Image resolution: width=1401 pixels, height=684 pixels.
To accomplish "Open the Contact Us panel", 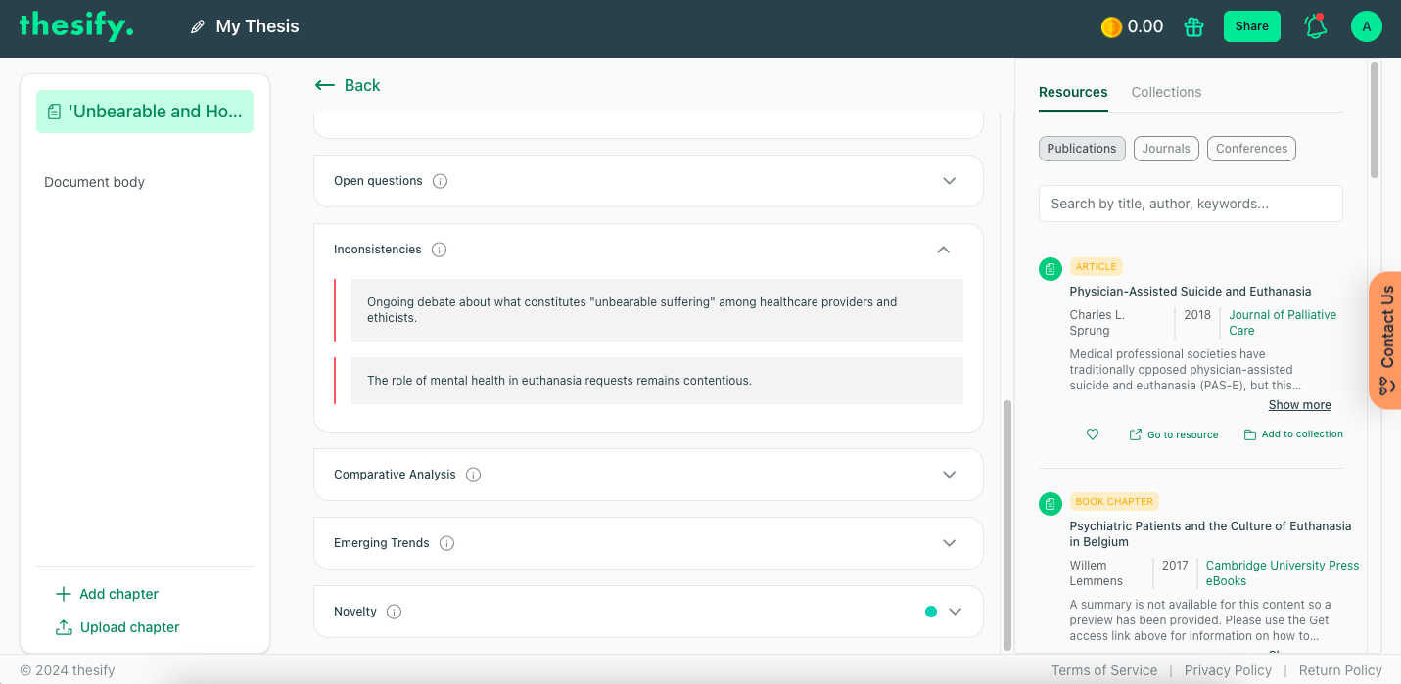I will coord(1386,340).
